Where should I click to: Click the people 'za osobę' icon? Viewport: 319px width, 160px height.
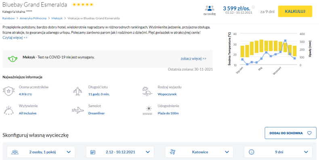tap(210, 8)
